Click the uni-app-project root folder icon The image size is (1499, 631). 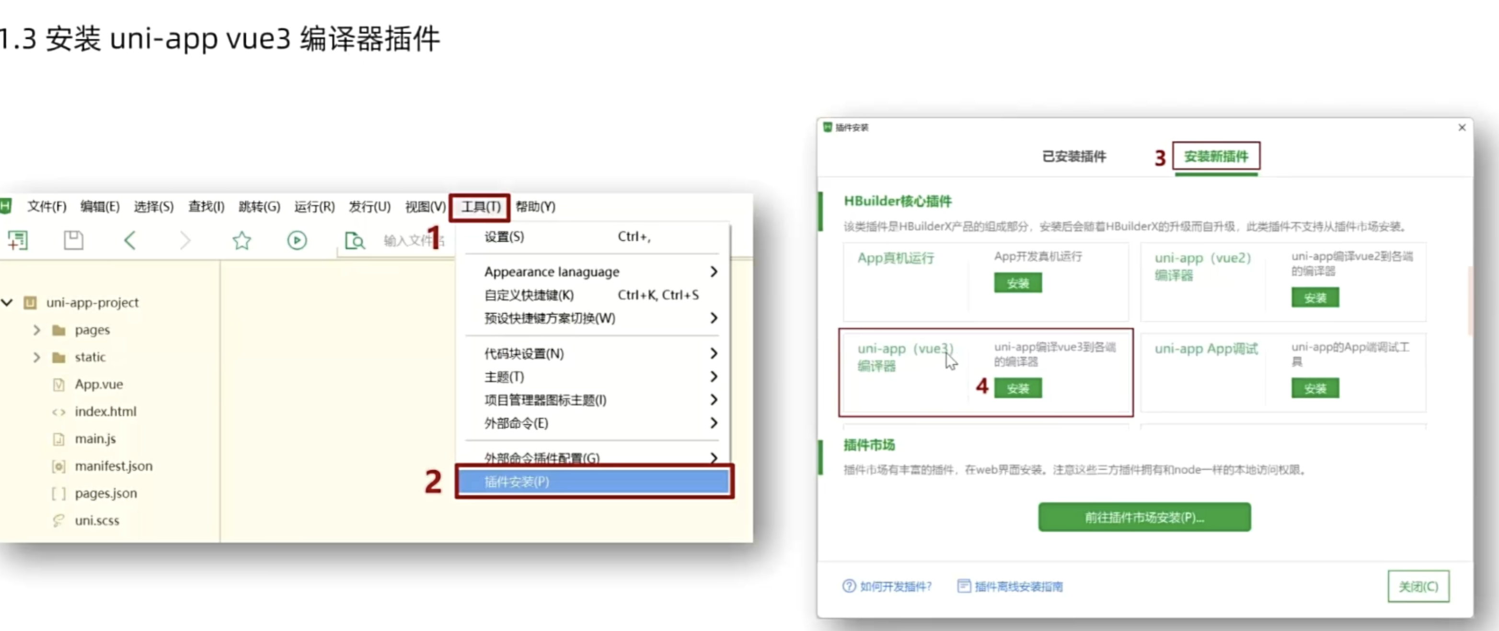coord(30,303)
